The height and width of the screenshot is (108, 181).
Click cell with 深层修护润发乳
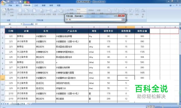click(x=72, y=83)
